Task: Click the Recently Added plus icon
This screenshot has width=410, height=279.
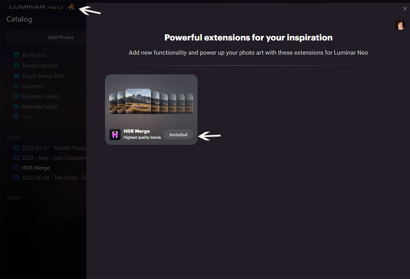Action: coord(16,96)
